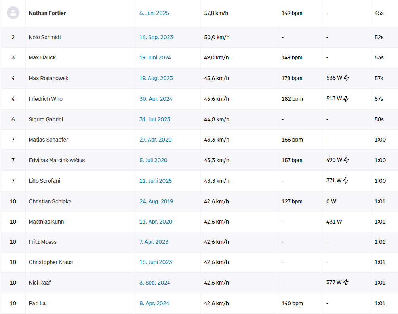Follow the 19. Aug. 2023 date link
The height and width of the screenshot is (314, 398).
(x=156, y=78)
